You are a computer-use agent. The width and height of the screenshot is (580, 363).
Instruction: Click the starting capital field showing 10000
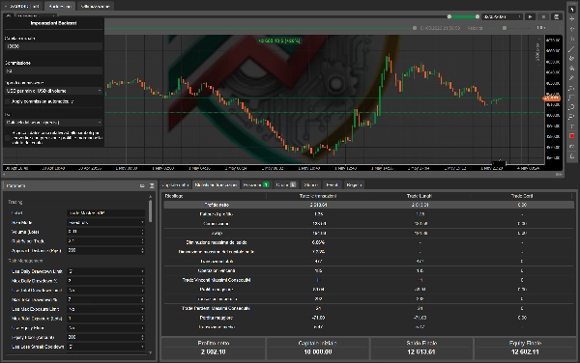[53, 46]
